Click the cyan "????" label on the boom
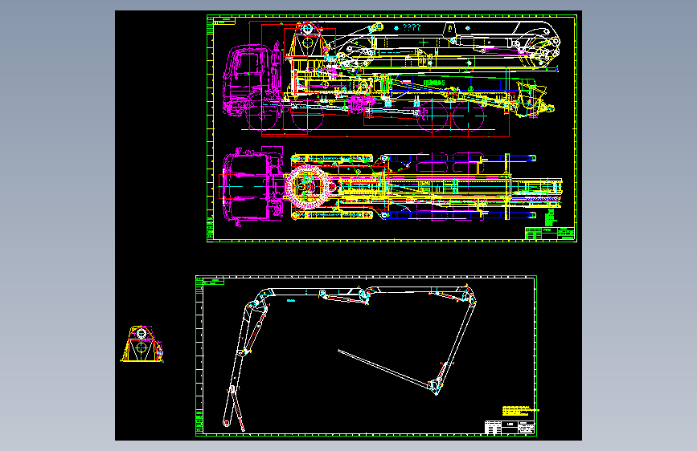 (411, 27)
